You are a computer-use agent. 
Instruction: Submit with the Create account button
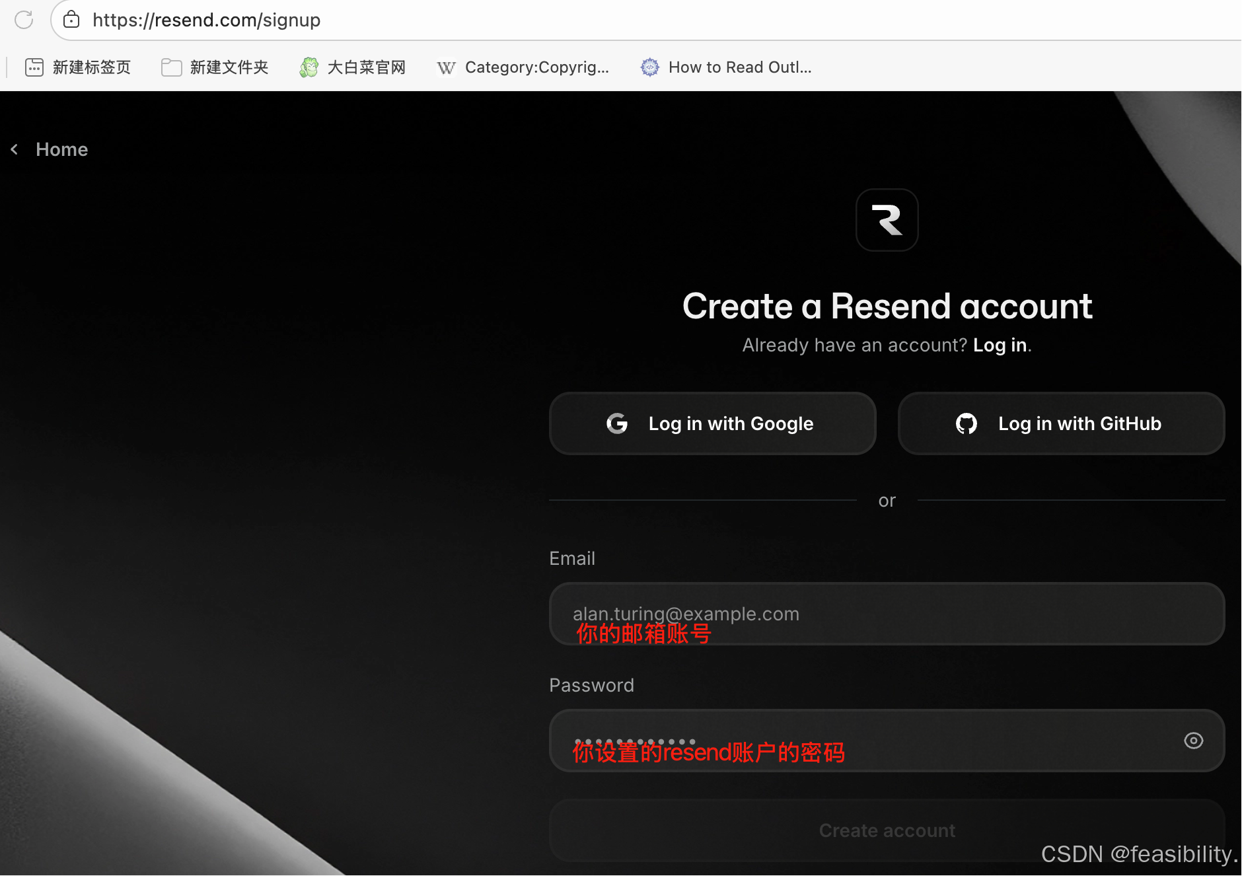[887, 830]
